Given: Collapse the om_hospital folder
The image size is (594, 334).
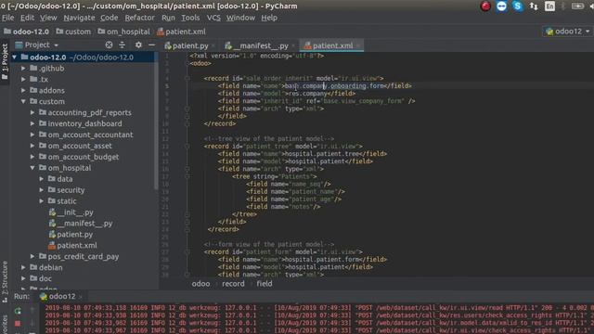Looking at the screenshot, I should 32,168.
